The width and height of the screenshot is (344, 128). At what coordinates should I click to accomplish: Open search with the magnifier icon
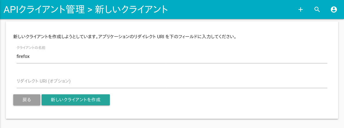(317, 9)
